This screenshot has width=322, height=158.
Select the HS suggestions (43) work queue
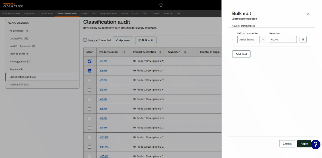coord(20,61)
